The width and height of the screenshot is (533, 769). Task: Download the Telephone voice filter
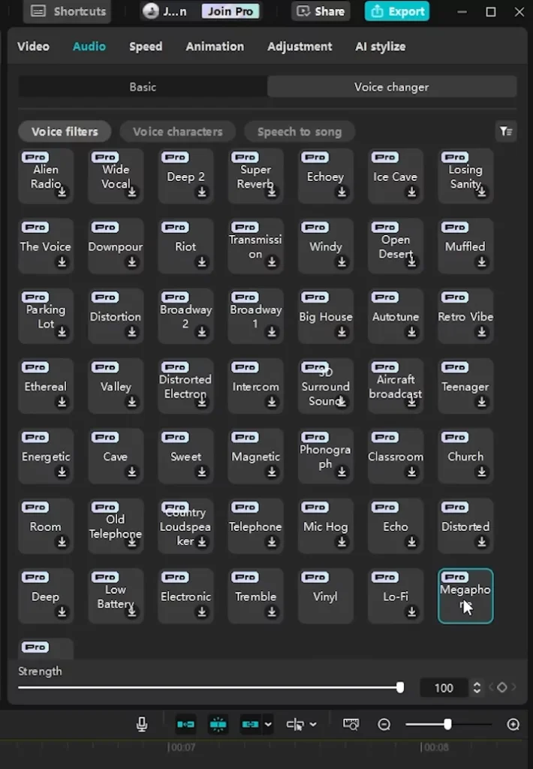point(272,542)
